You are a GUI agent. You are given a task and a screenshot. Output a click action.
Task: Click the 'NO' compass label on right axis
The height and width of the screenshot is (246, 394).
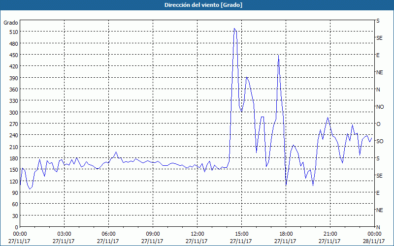point(380,107)
